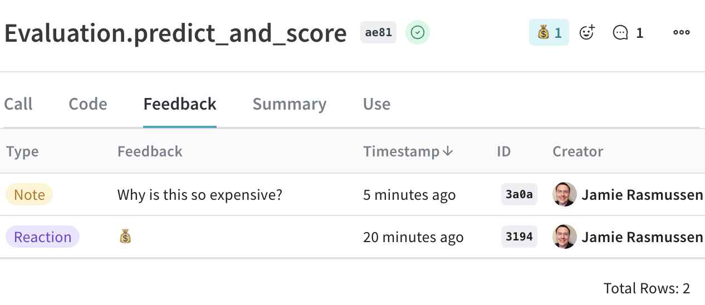
Task: Click Jamie Rasmussen's avatar in the Note row
Action: 564,195
